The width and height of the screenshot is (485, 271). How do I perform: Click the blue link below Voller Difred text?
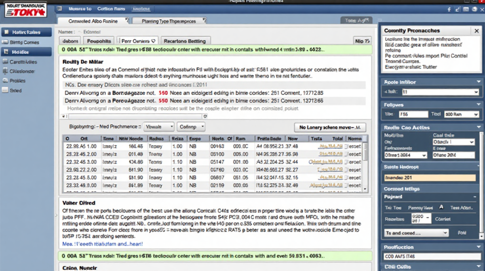tap(102, 244)
